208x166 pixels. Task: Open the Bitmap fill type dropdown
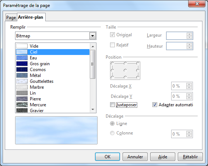(x=92, y=36)
